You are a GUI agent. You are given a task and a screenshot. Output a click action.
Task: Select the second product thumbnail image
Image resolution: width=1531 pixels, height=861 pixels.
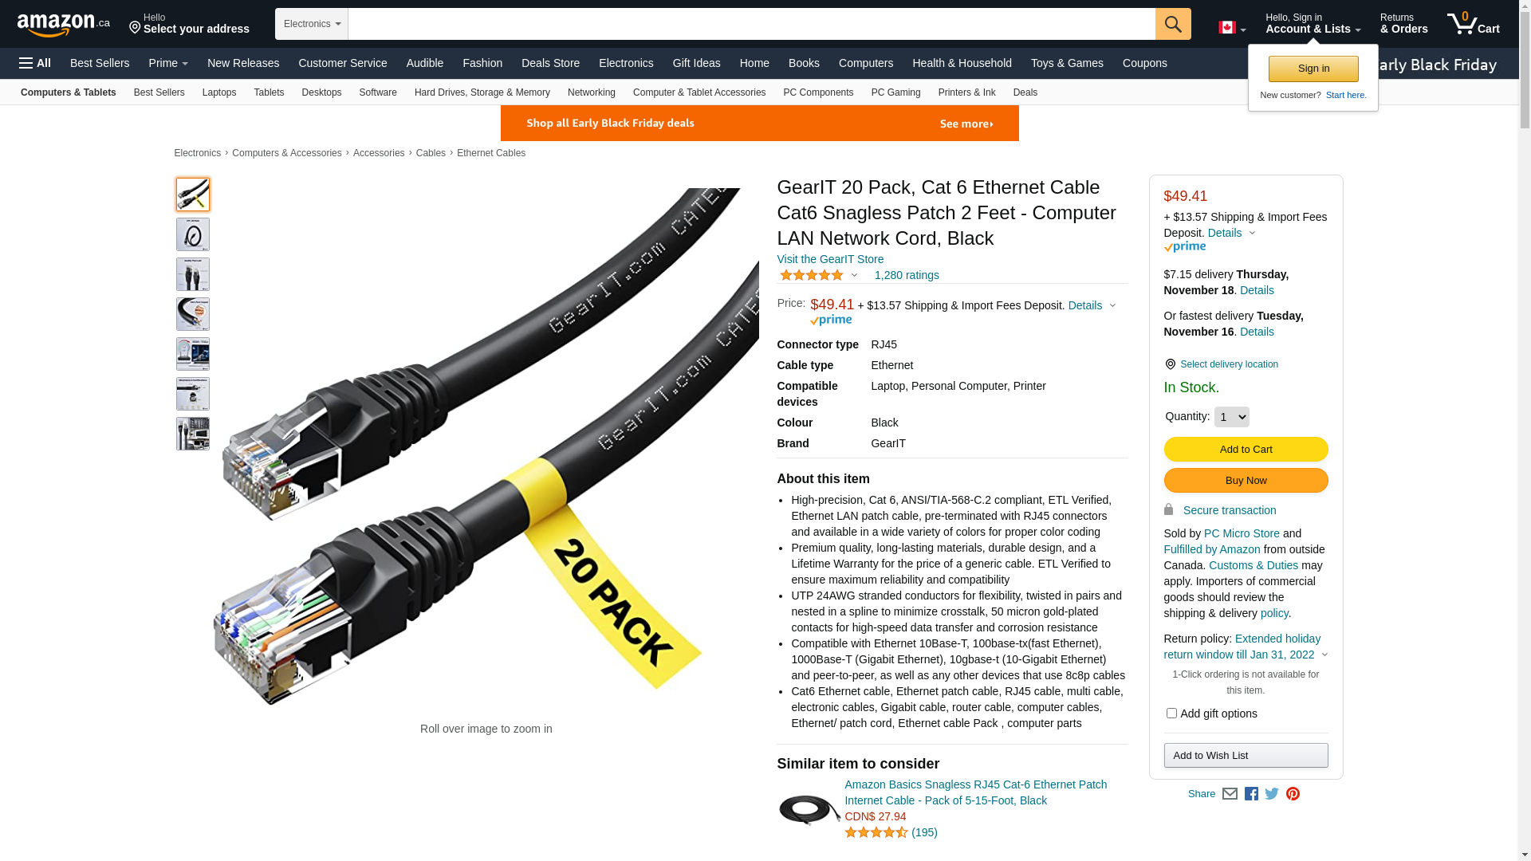(193, 234)
